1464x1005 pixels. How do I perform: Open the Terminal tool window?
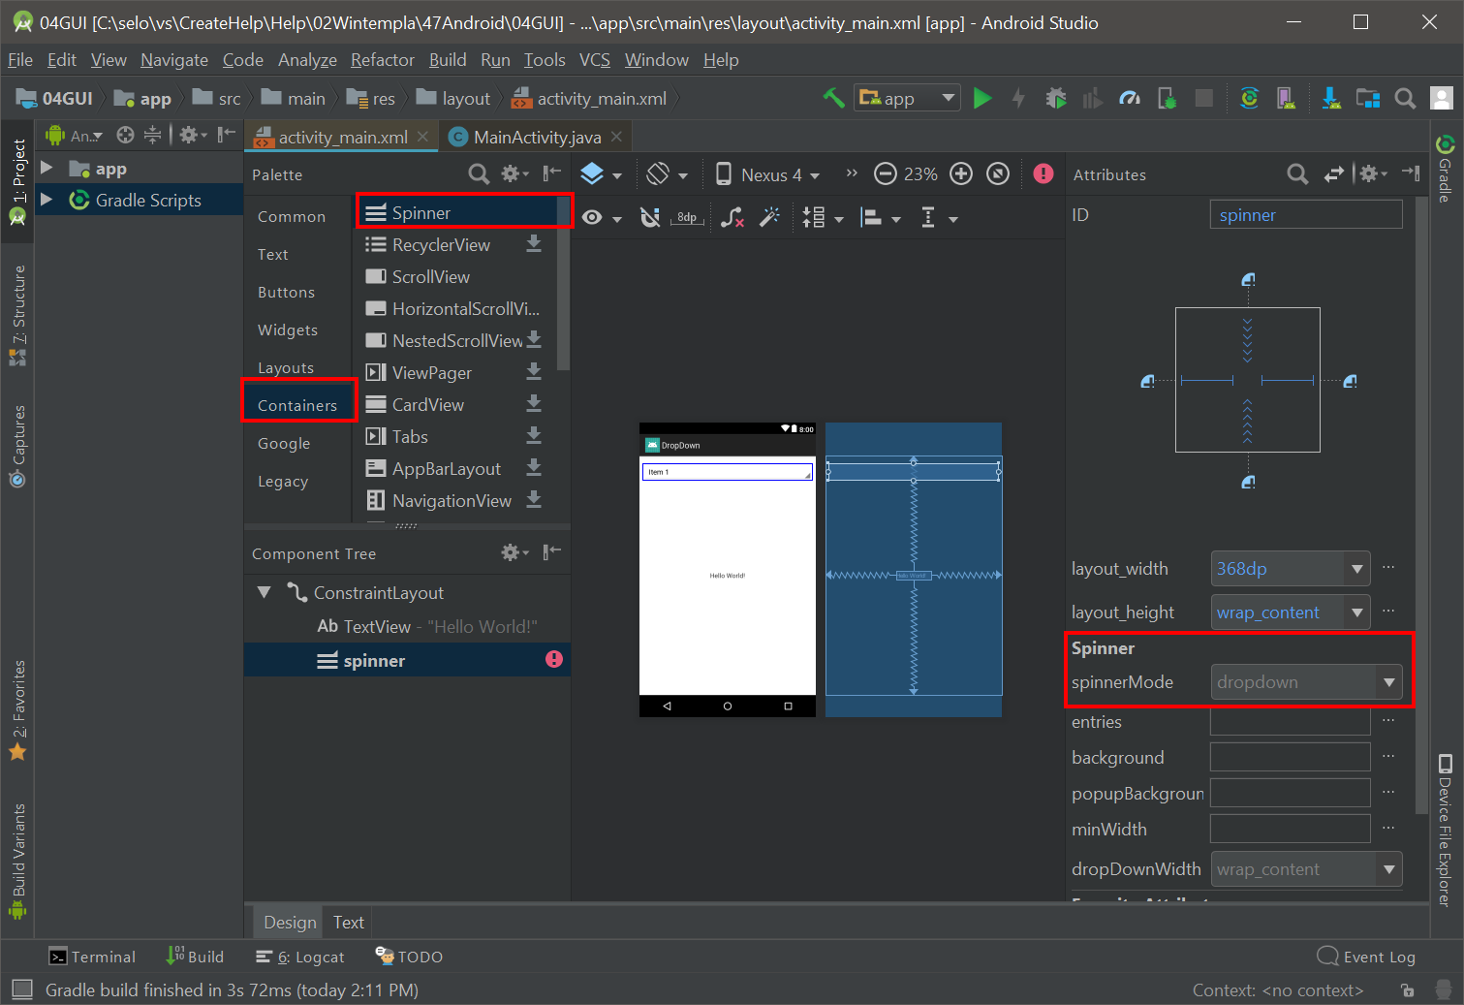(93, 957)
